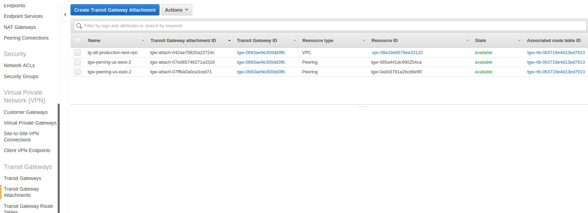Click resource ID tgw-0a0d3781a2bcb6e90
Viewport: 588px width, 213px height.
click(396, 72)
